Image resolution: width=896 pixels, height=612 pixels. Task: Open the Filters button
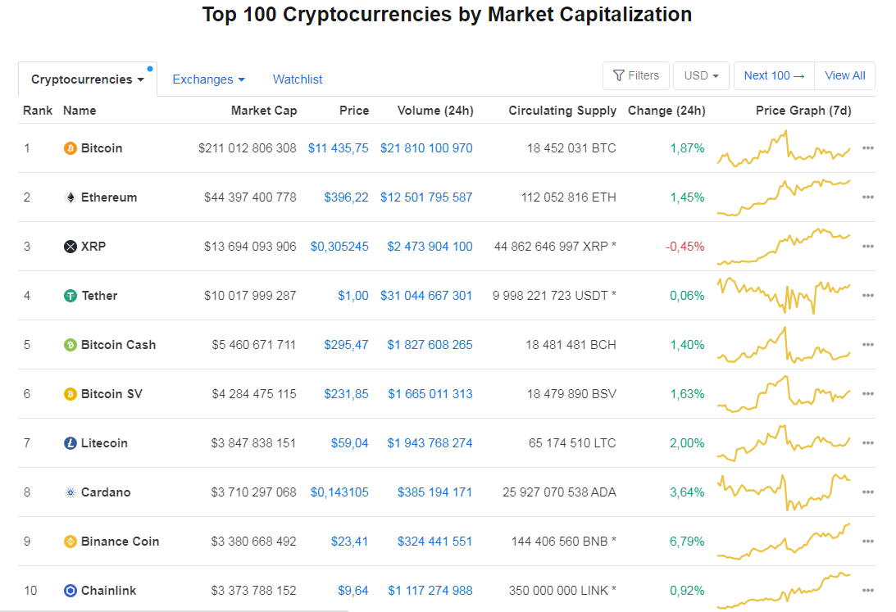click(636, 75)
